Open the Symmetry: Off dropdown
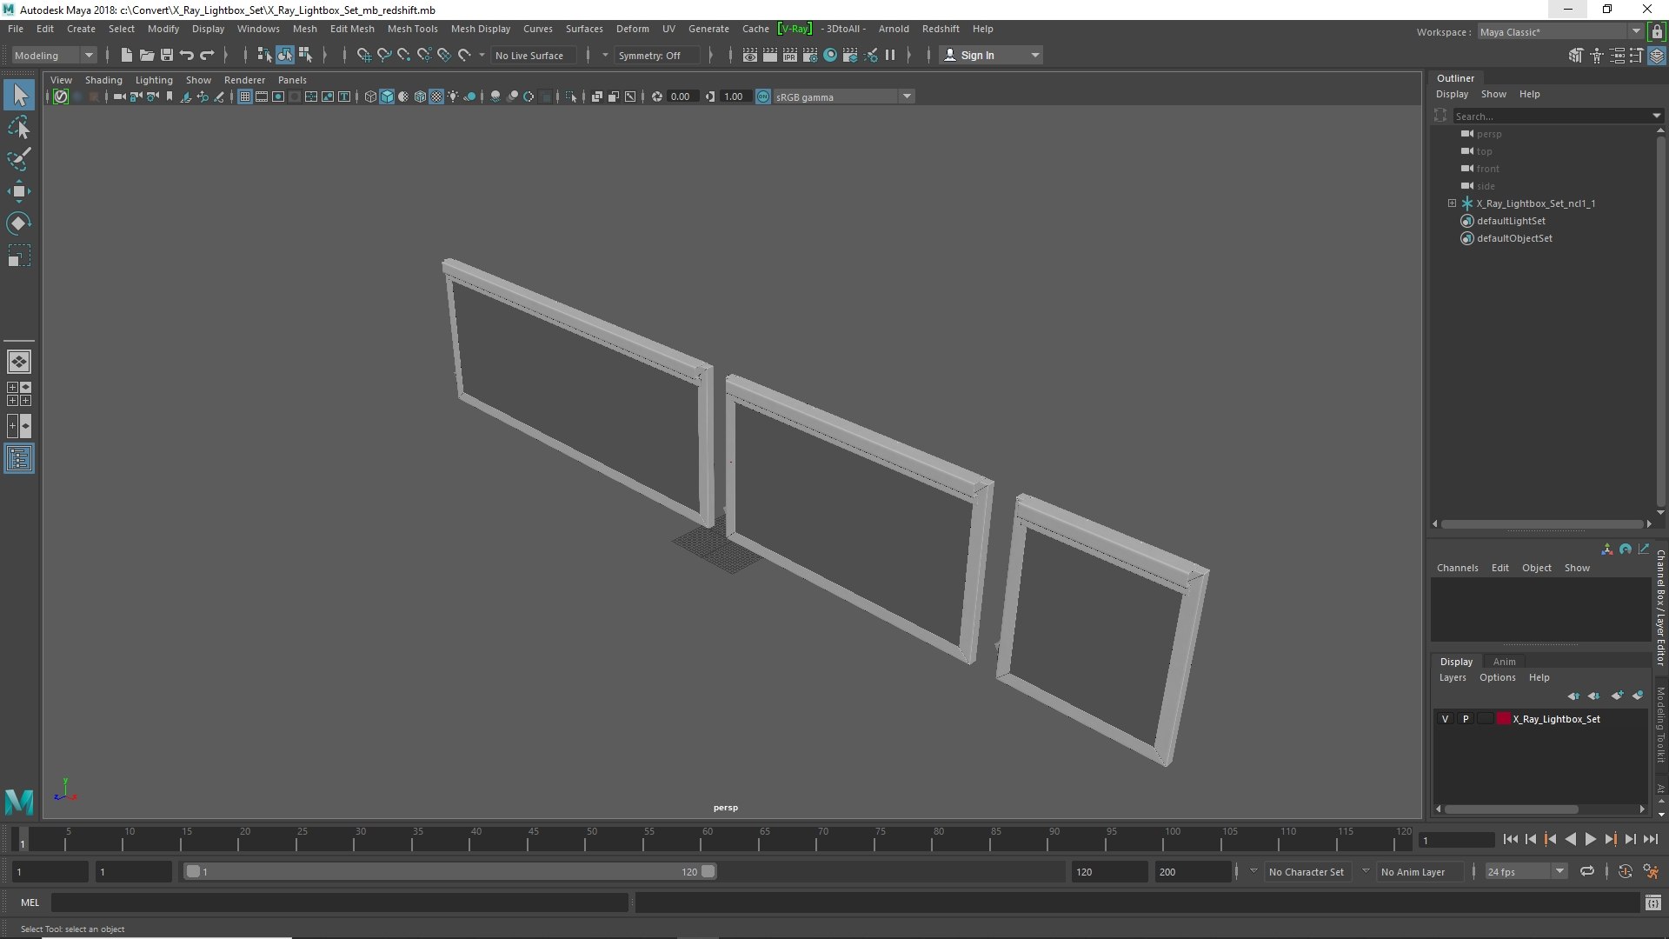The image size is (1669, 939). pyautogui.click(x=656, y=55)
